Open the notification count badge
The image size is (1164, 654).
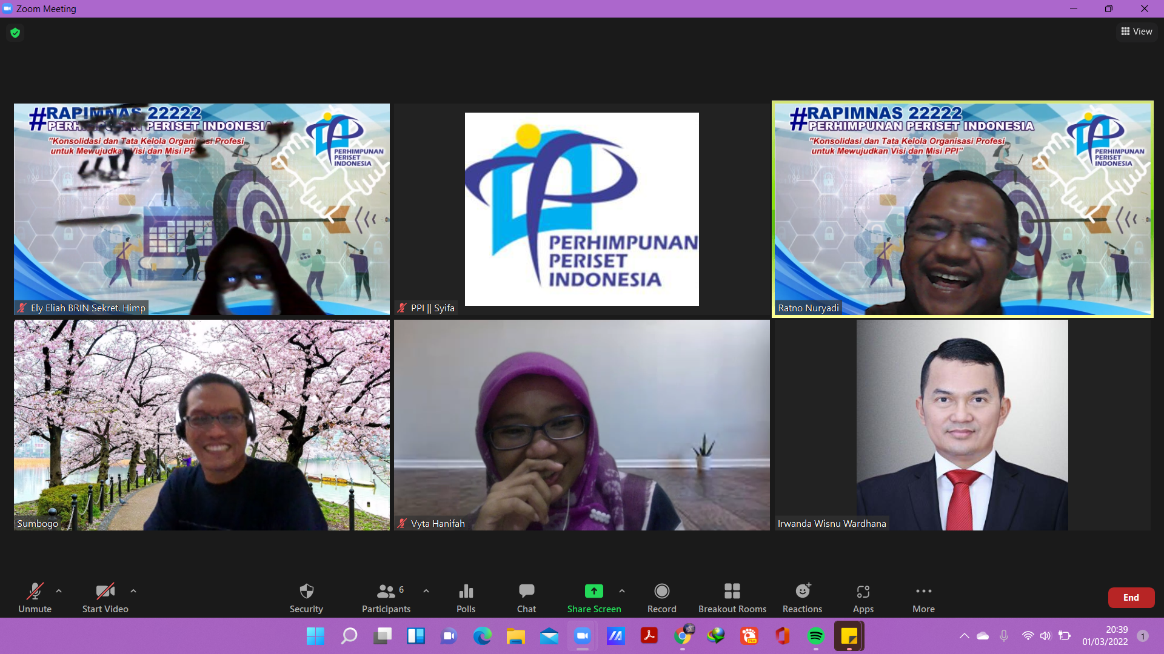1143,636
